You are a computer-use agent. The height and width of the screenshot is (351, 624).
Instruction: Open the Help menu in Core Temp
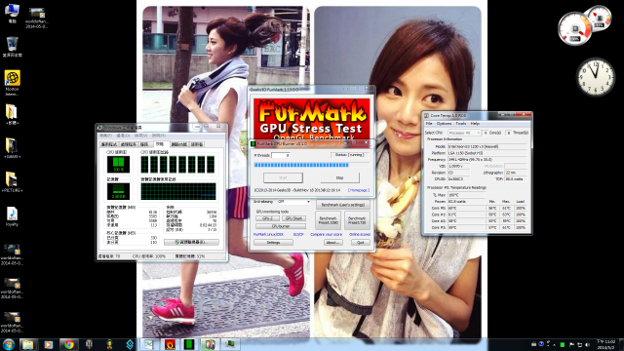475,124
